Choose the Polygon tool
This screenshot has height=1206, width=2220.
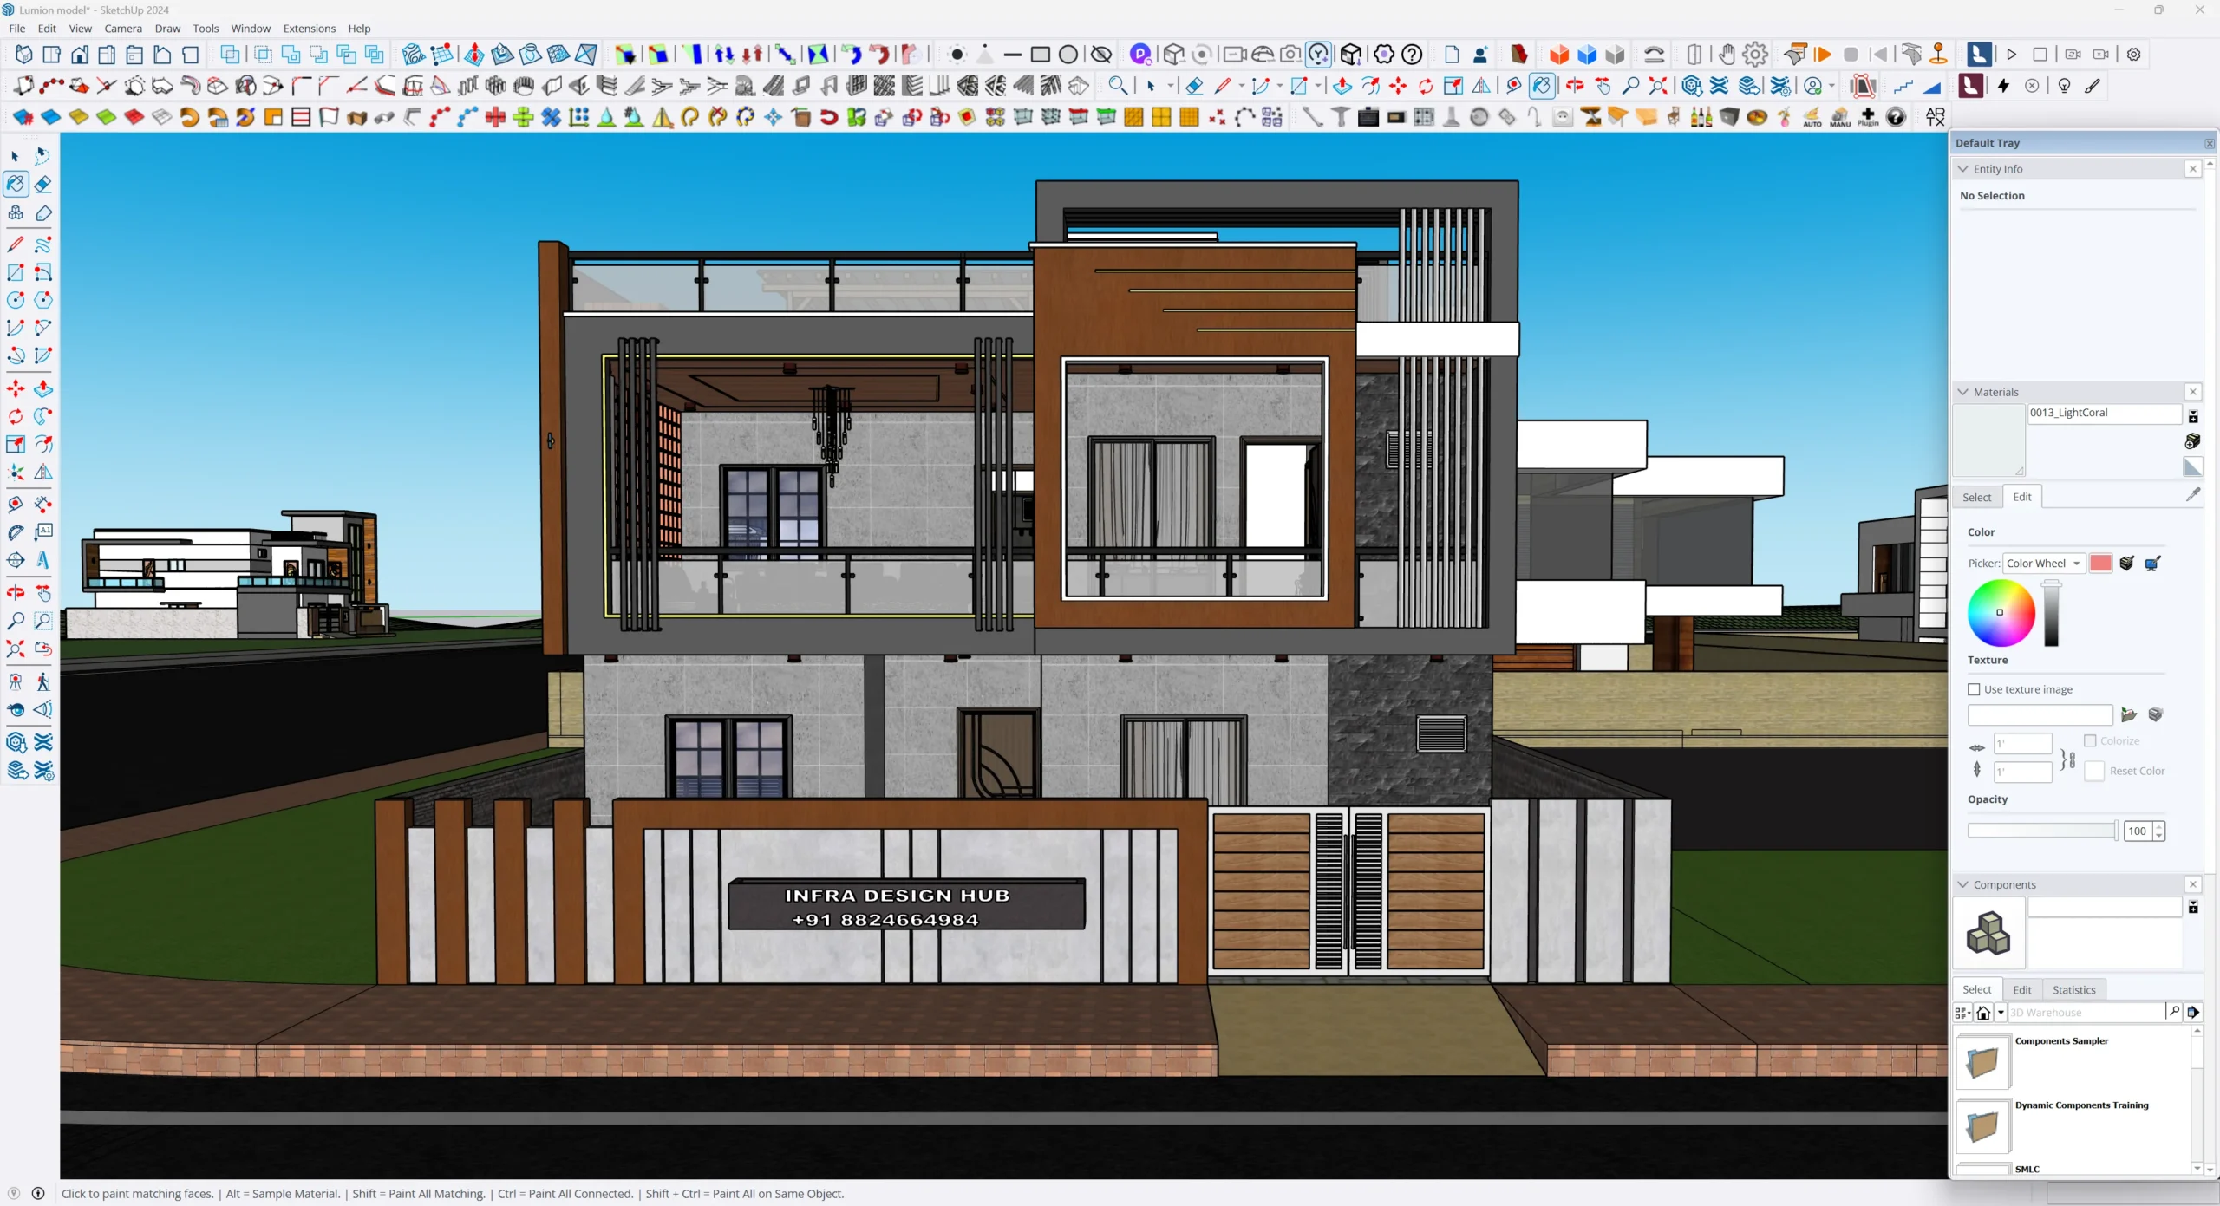pos(42,300)
